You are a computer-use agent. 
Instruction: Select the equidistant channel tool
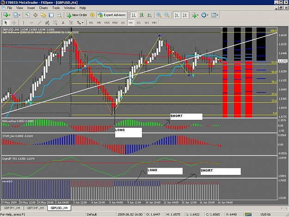(x=47, y=23)
